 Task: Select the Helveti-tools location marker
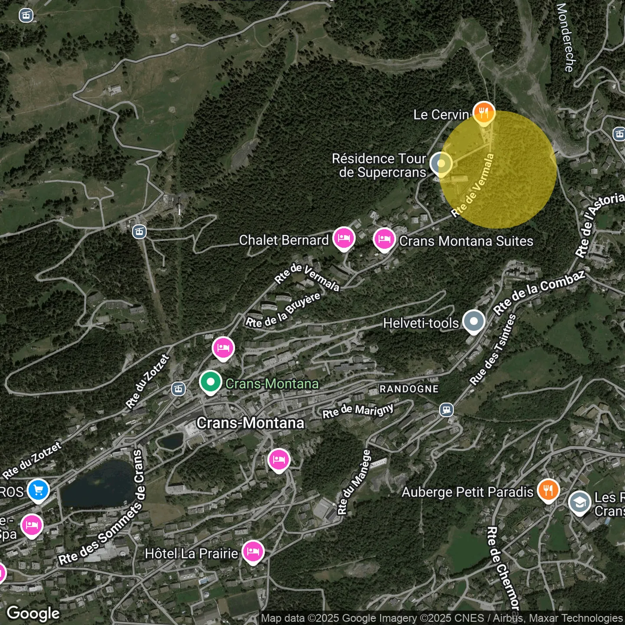click(474, 322)
